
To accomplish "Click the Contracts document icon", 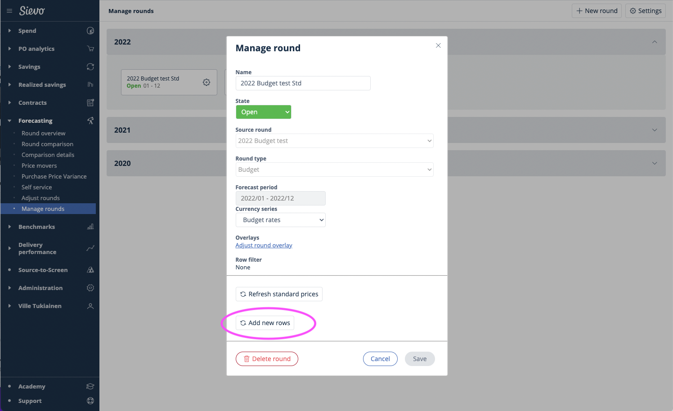I will pos(90,103).
